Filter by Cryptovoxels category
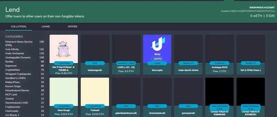This screenshot has height=117, width=277. pyautogui.click(x=25, y=107)
